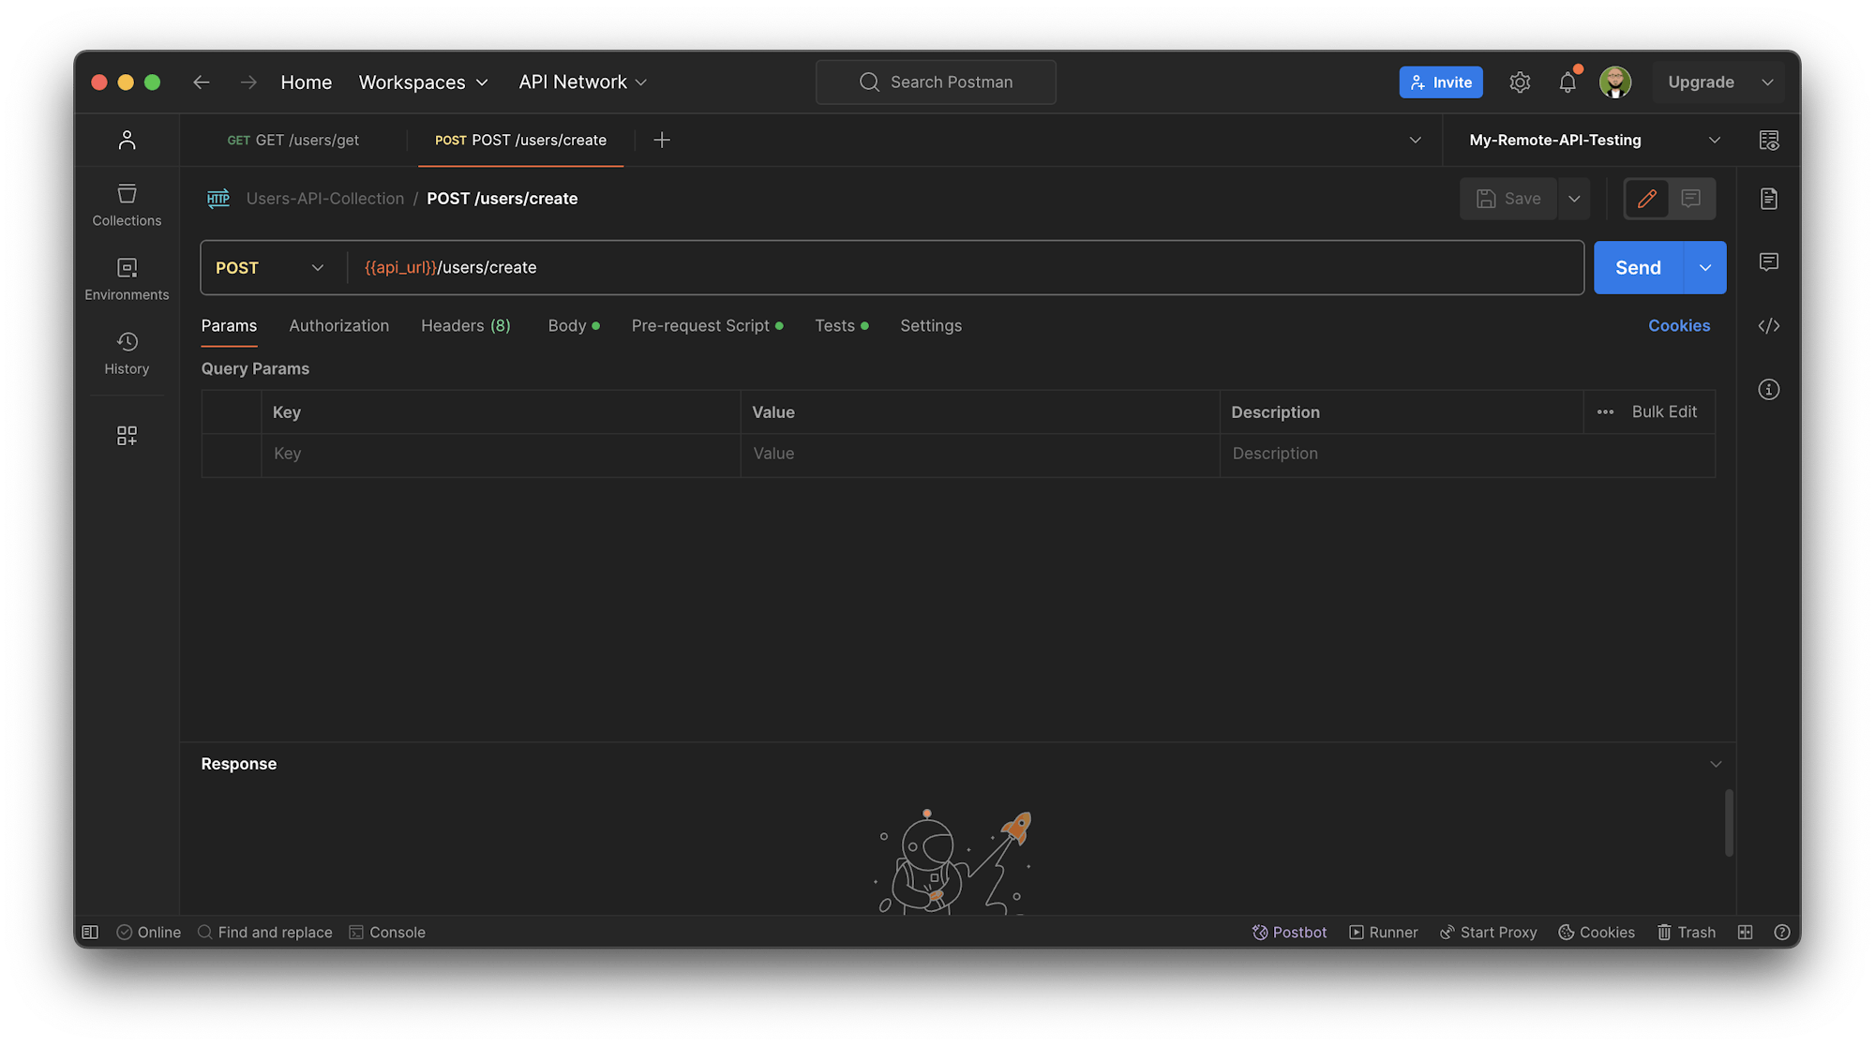Expand the Send button options

click(x=1705, y=267)
